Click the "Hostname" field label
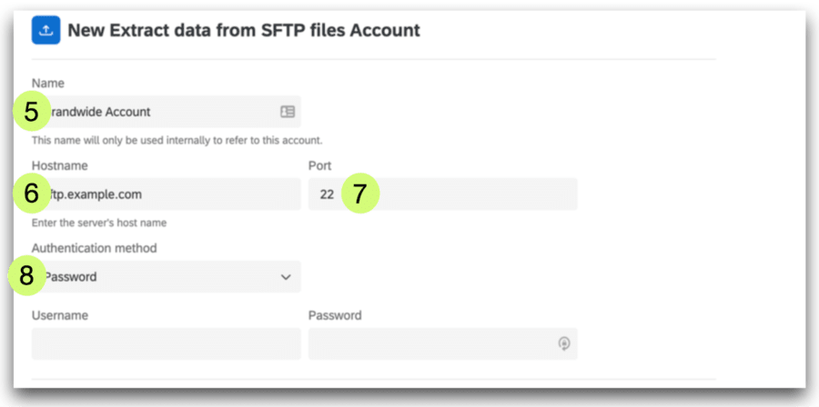This screenshot has width=819, height=407. click(59, 166)
